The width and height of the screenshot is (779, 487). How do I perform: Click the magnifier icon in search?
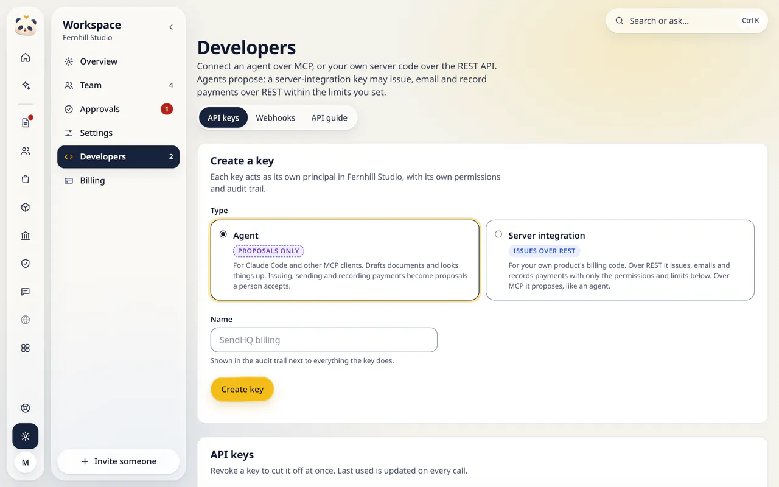point(620,21)
